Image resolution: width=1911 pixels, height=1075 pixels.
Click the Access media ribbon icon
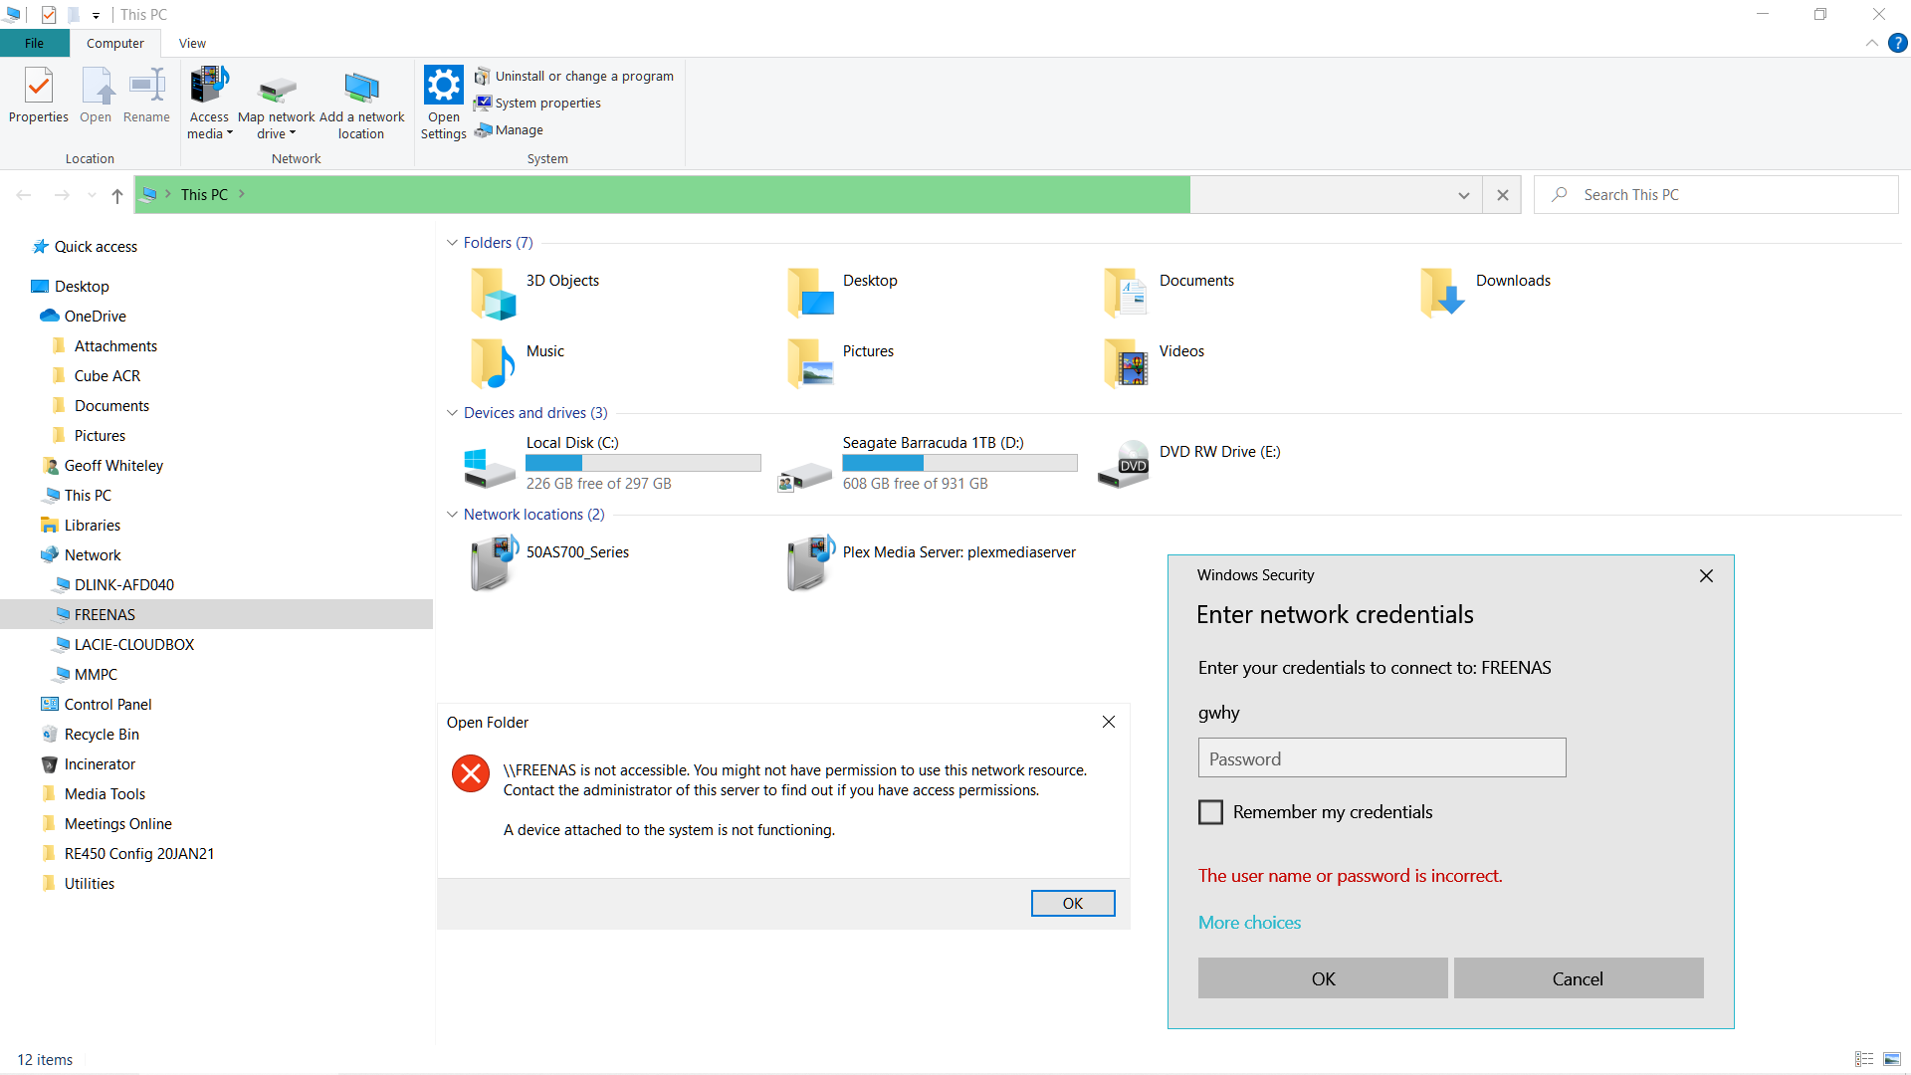tap(209, 86)
